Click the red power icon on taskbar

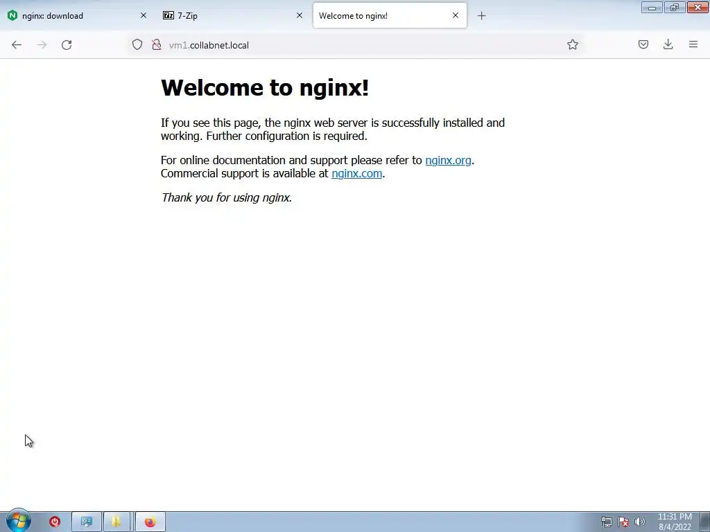[55, 522]
